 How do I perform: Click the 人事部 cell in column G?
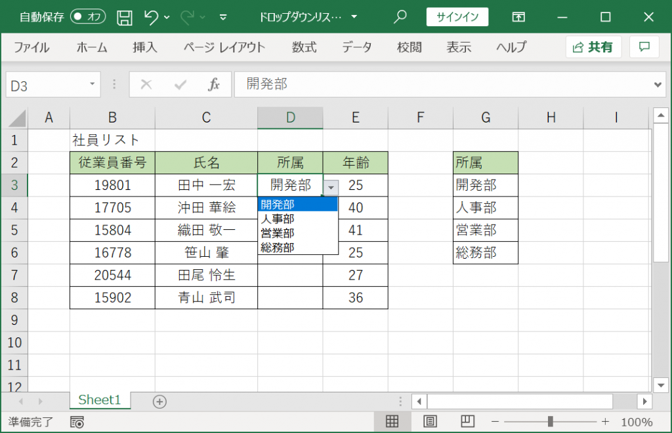coord(486,208)
